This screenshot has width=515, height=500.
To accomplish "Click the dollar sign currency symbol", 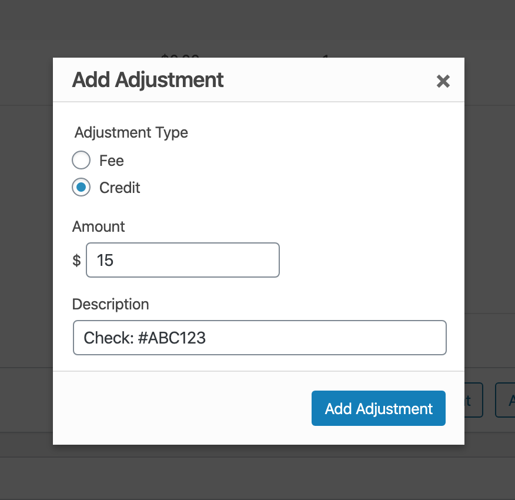I will [x=76, y=261].
